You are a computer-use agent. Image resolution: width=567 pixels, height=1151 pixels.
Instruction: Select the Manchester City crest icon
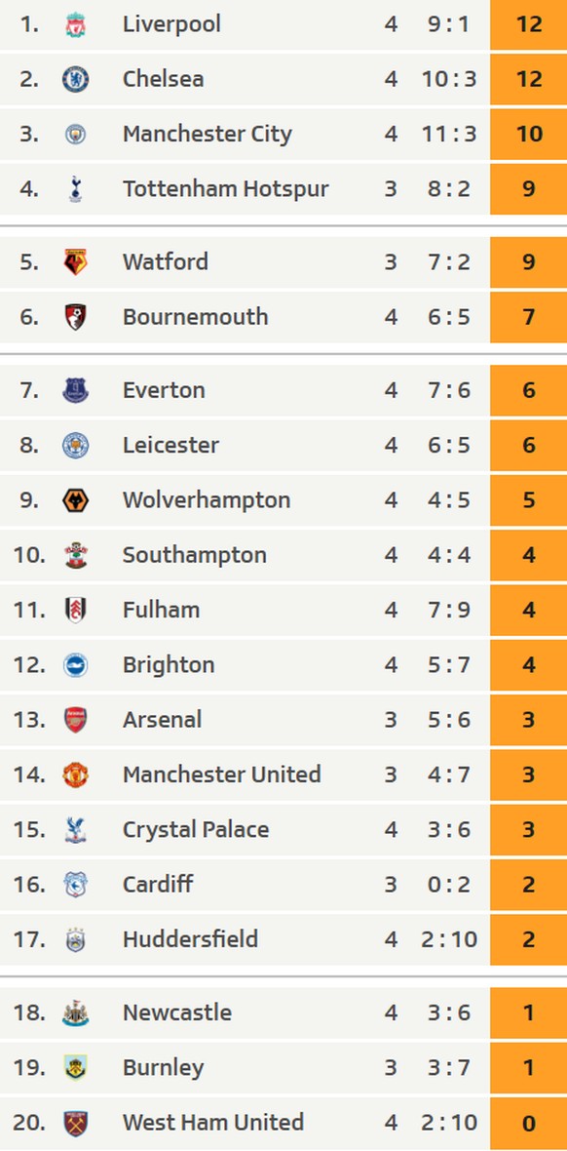point(76,134)
